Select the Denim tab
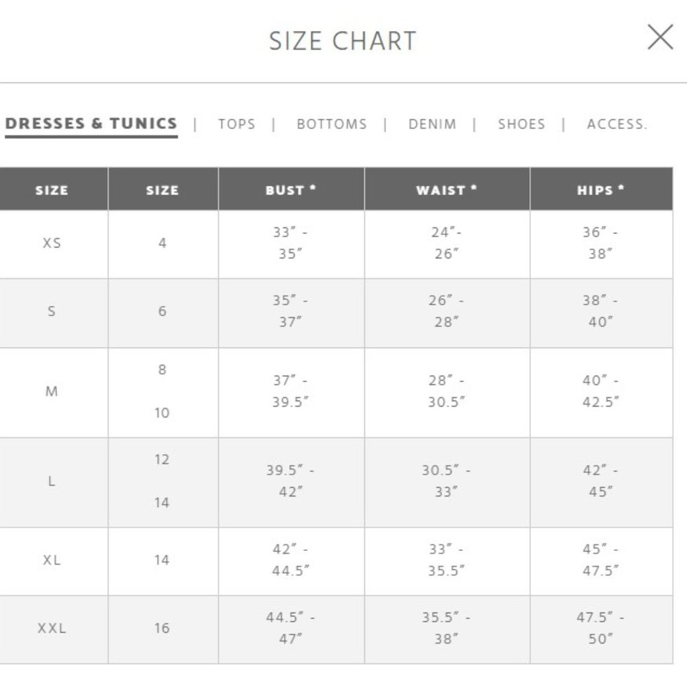 (x=432, y=124)
